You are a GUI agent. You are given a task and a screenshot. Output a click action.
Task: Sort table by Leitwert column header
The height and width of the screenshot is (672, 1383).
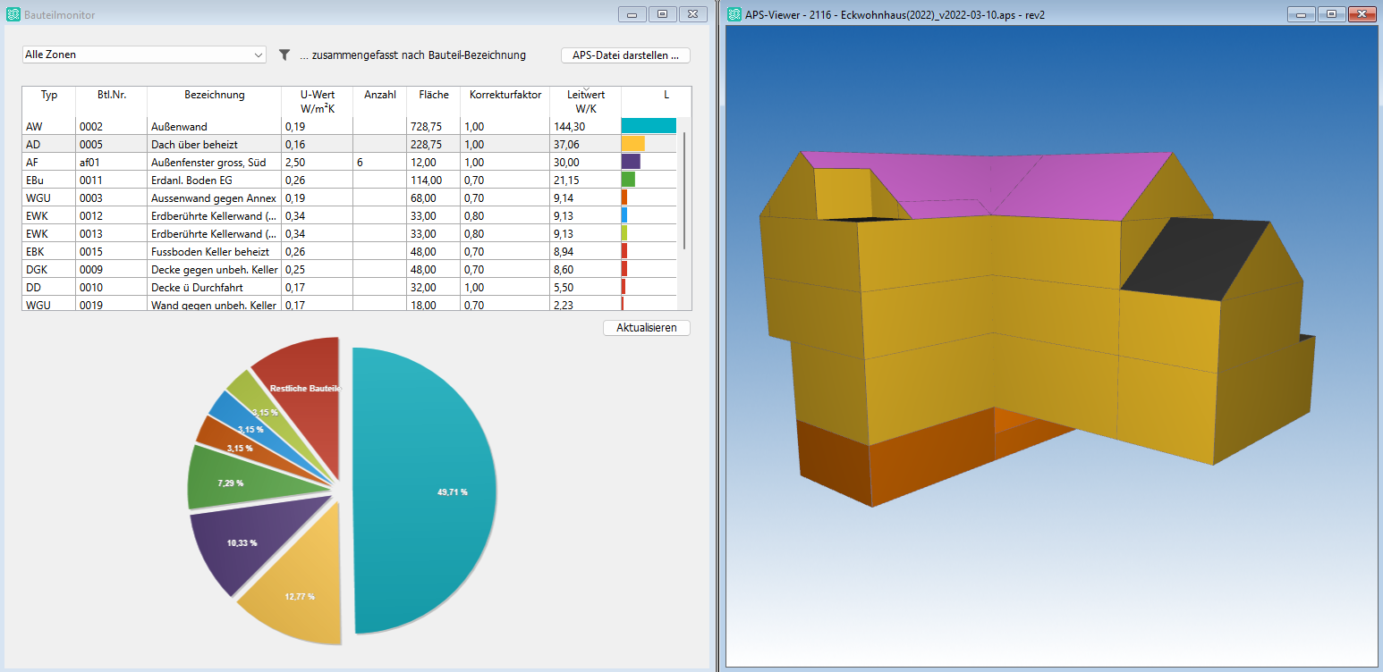click(x=586, y=100)
